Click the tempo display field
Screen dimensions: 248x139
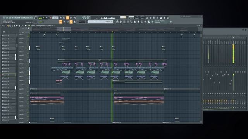click(x=55, y=18)
